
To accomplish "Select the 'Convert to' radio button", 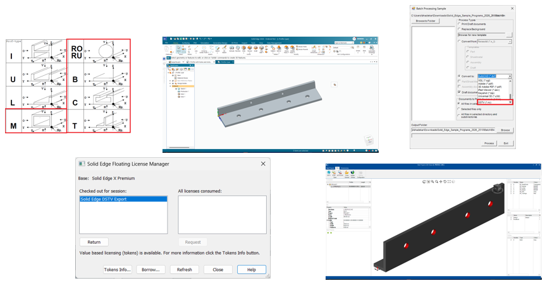I will [x=460, y=76].
